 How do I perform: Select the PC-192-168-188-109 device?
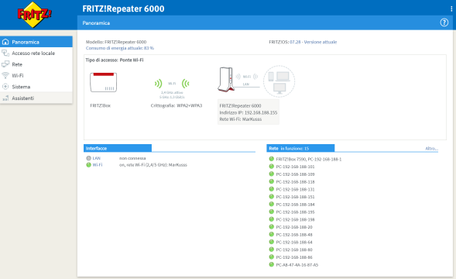pyautogui.click(x=295, y=174)
